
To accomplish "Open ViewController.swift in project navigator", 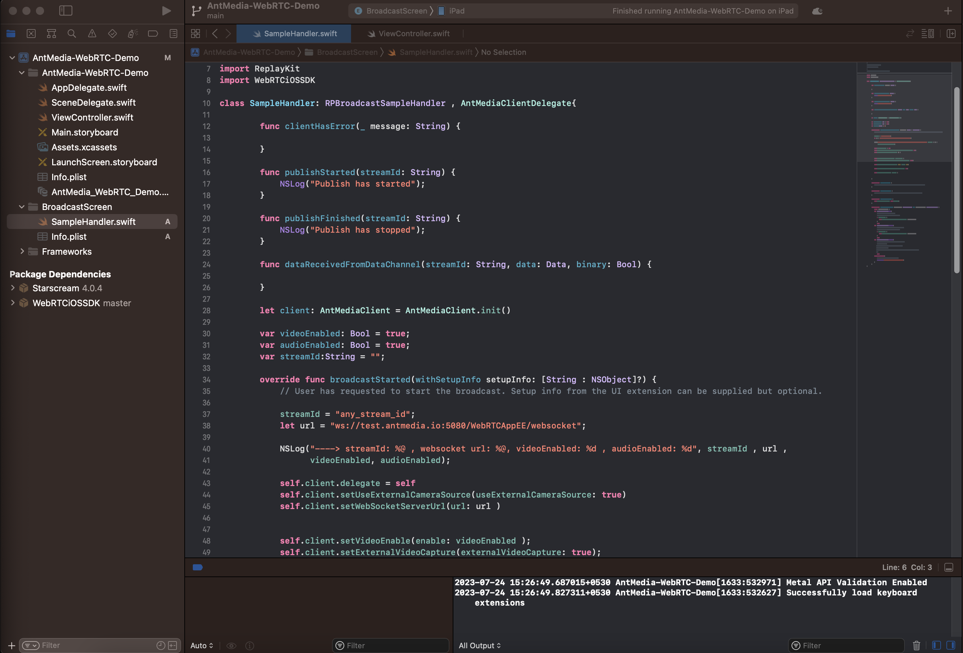I will point(92,117).
